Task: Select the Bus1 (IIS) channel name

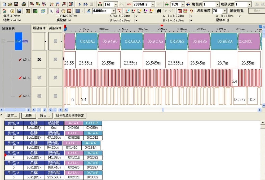Action: click(x=21, y=41)
